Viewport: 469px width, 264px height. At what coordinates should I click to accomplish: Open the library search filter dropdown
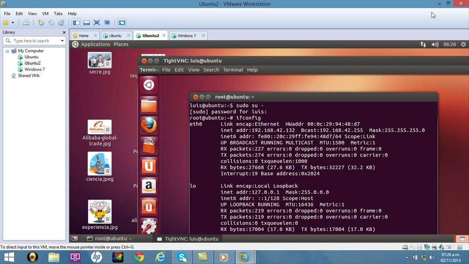[x=62, y=41]
